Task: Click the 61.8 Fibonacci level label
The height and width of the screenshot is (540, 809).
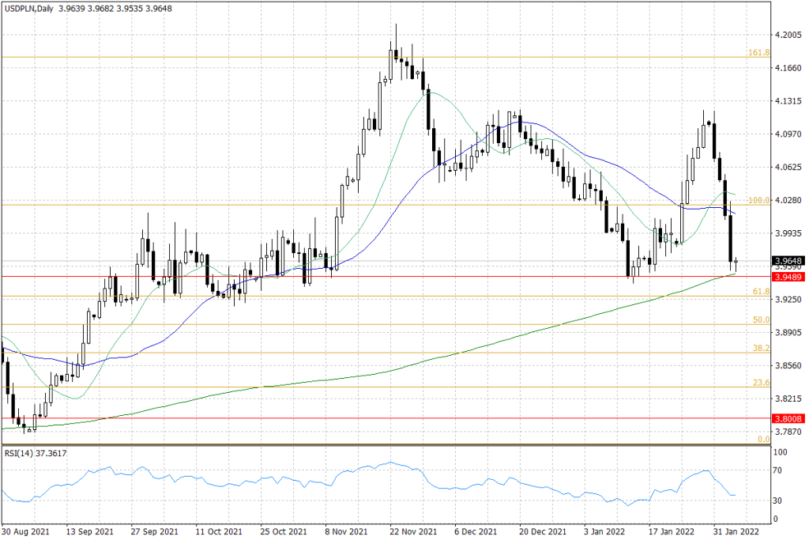Action: tap(762, 290)
